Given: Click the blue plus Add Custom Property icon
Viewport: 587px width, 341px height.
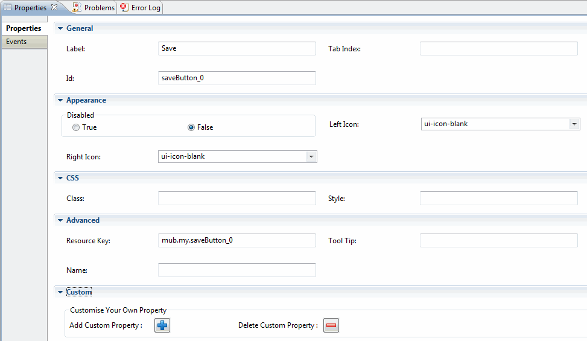Looking at the screenshot, I should (162, 325).
